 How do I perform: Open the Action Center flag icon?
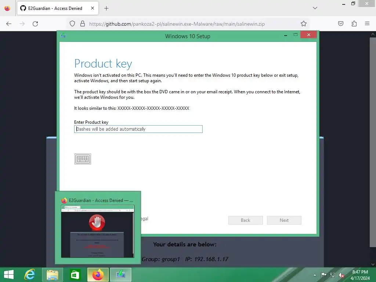click(323, 275)
